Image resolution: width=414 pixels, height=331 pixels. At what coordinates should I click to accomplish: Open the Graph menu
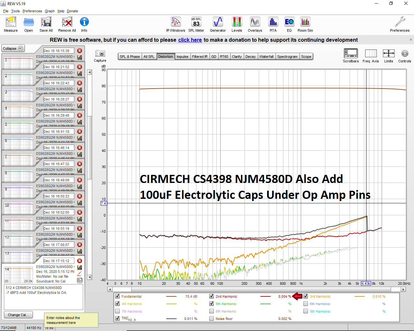pos(50,11)
